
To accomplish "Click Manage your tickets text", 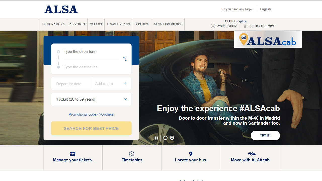I will (73, 160).
